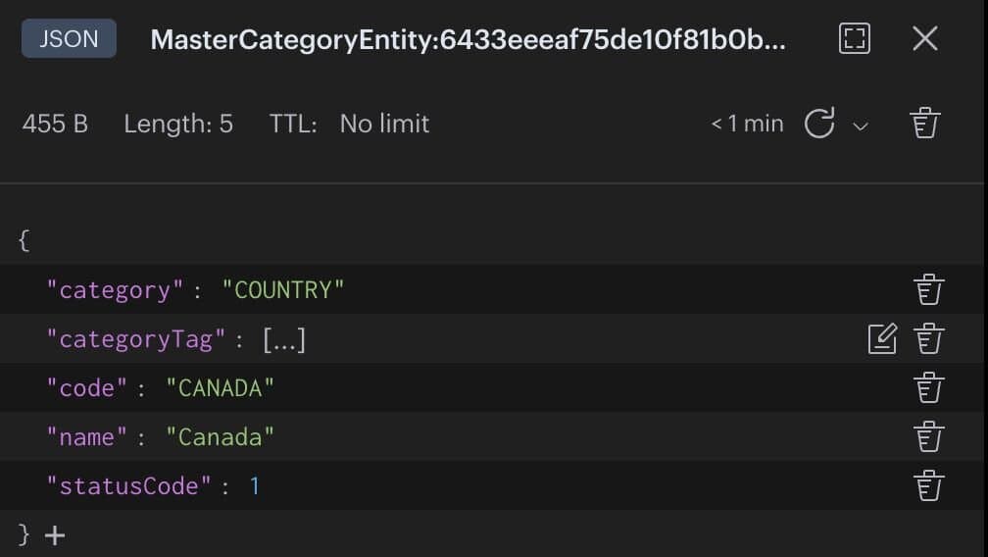Delete the entire key with top trash icon
The width and height of the screenshot is (988, 557).
click(x=925, y=123)
